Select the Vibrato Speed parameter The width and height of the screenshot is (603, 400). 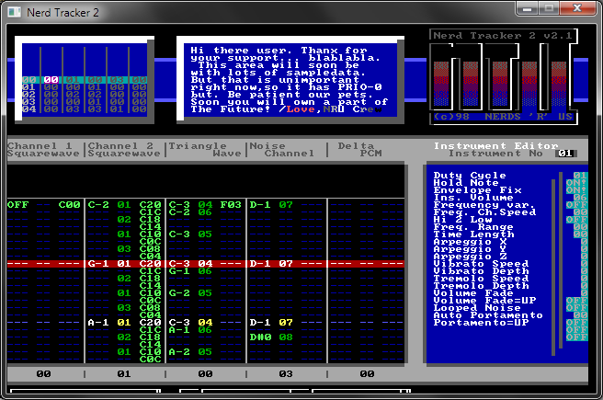click(481, 264)
